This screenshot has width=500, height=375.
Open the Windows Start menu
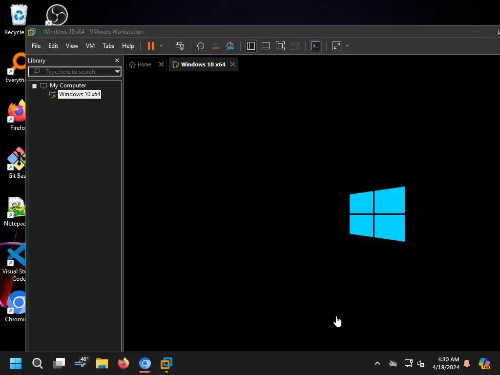[16, 363]
